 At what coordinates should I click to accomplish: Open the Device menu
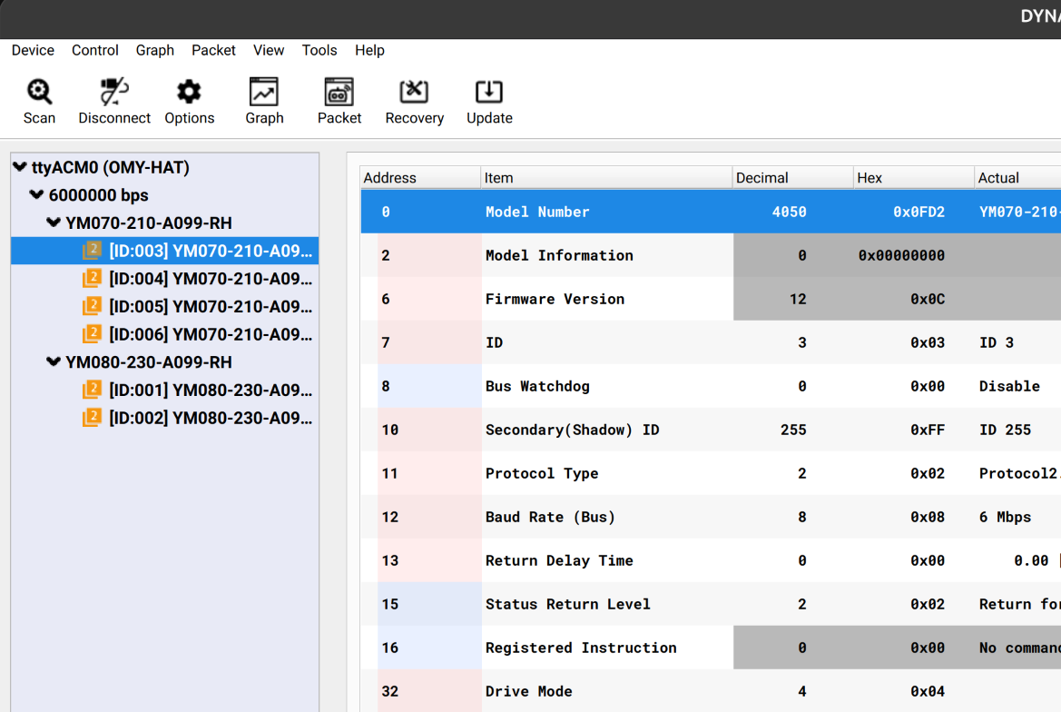click(33, 51)
